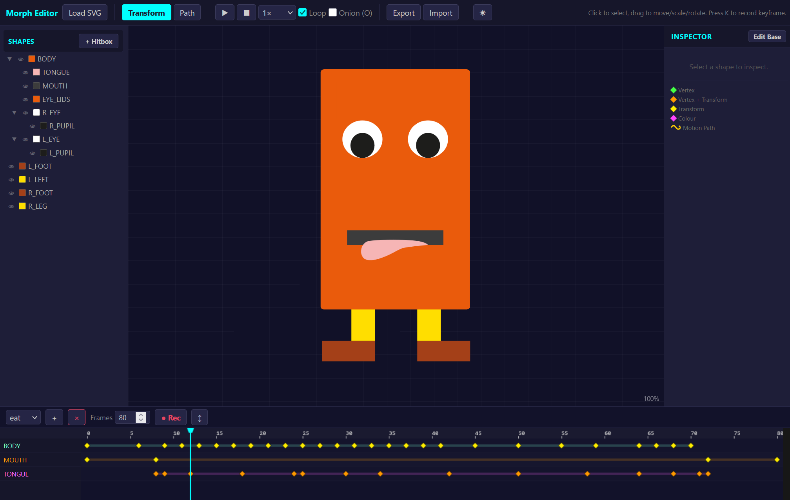
Task: Delete animation with the red X button
Action: pos(76,418)
